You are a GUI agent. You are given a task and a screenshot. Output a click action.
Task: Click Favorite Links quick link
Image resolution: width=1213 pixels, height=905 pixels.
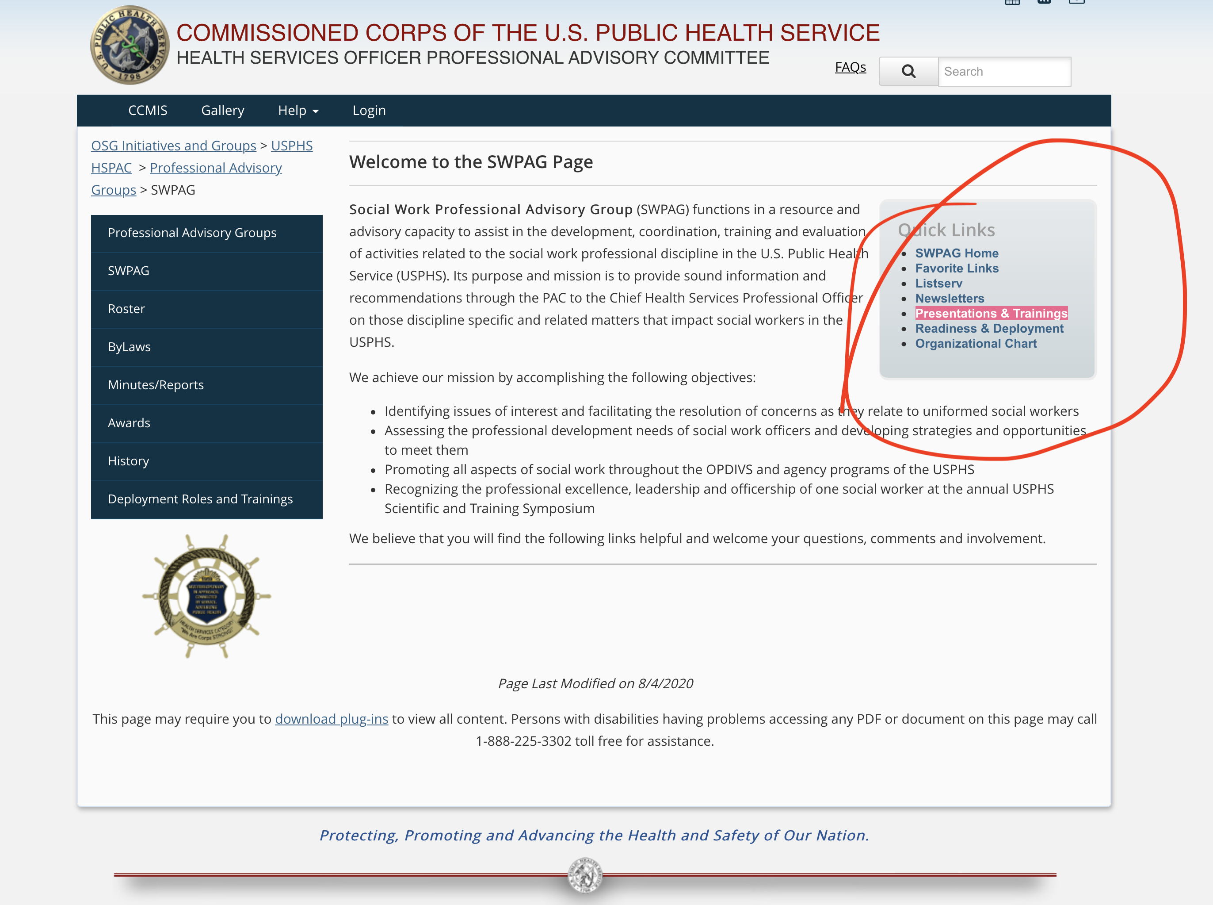pyautogui.click(x=957, y=268)
